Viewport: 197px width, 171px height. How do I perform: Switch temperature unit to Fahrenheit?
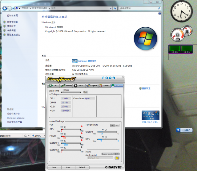tap(117, 125)
